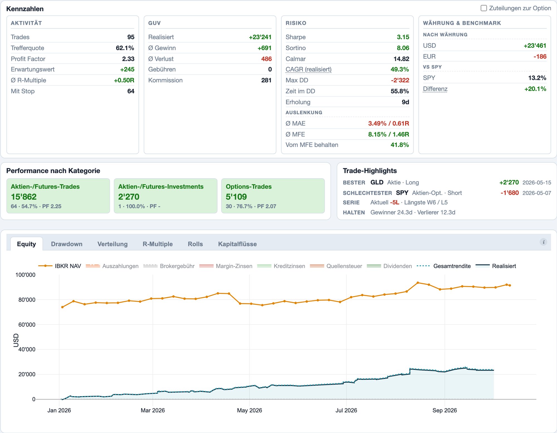Click the Realisiert value +23'241
557x433 pixels.
tap(260, 37)
